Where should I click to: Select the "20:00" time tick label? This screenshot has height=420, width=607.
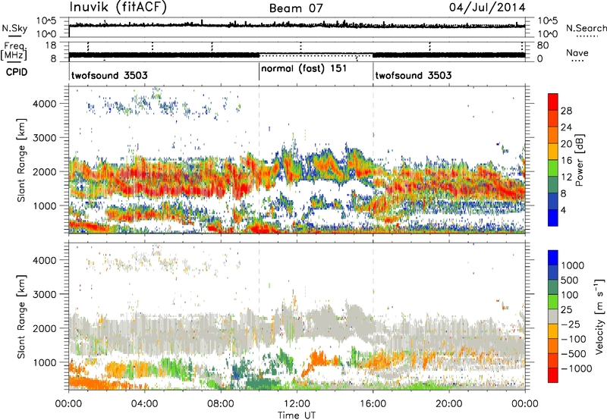pyautogui.click(x=449, y=404)
